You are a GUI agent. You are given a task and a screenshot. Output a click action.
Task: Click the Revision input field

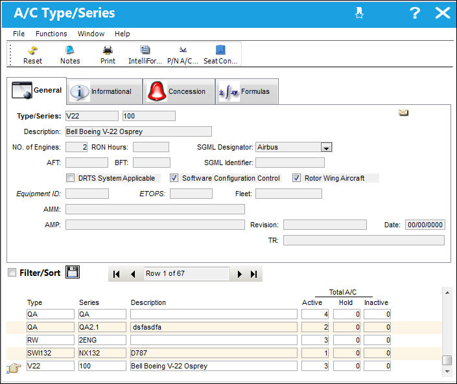pos(325,225)
